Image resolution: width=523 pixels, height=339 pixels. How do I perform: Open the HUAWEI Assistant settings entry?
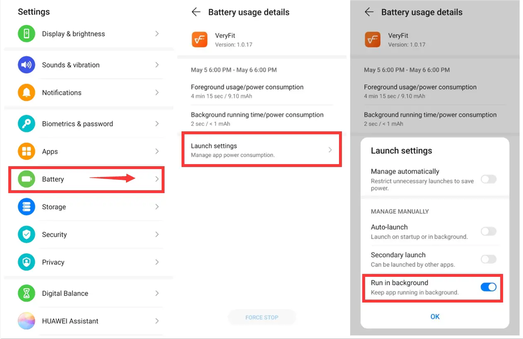tap(70, 321)
